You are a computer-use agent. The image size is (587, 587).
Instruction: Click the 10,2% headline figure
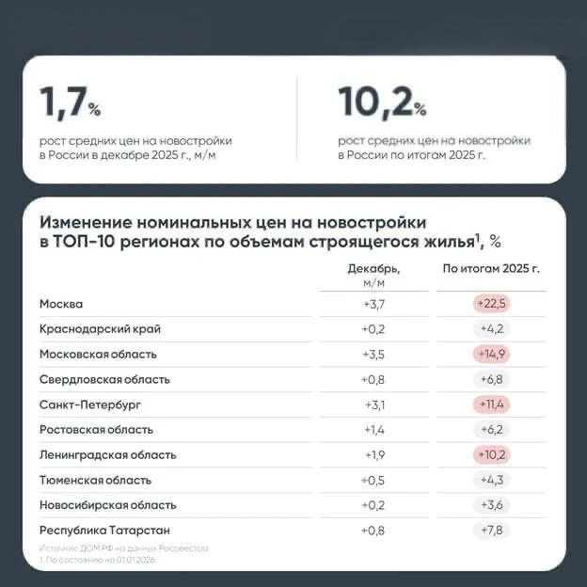click(x=382, y=102)
